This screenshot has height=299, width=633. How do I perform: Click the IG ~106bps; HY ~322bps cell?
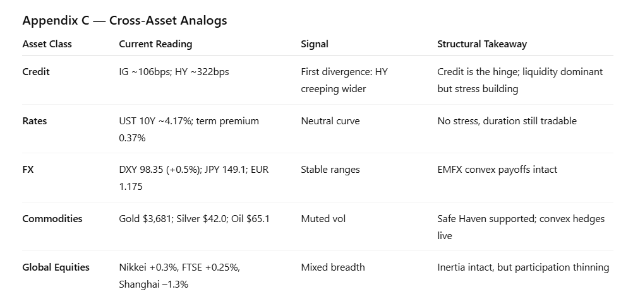[x=174, y=72]
